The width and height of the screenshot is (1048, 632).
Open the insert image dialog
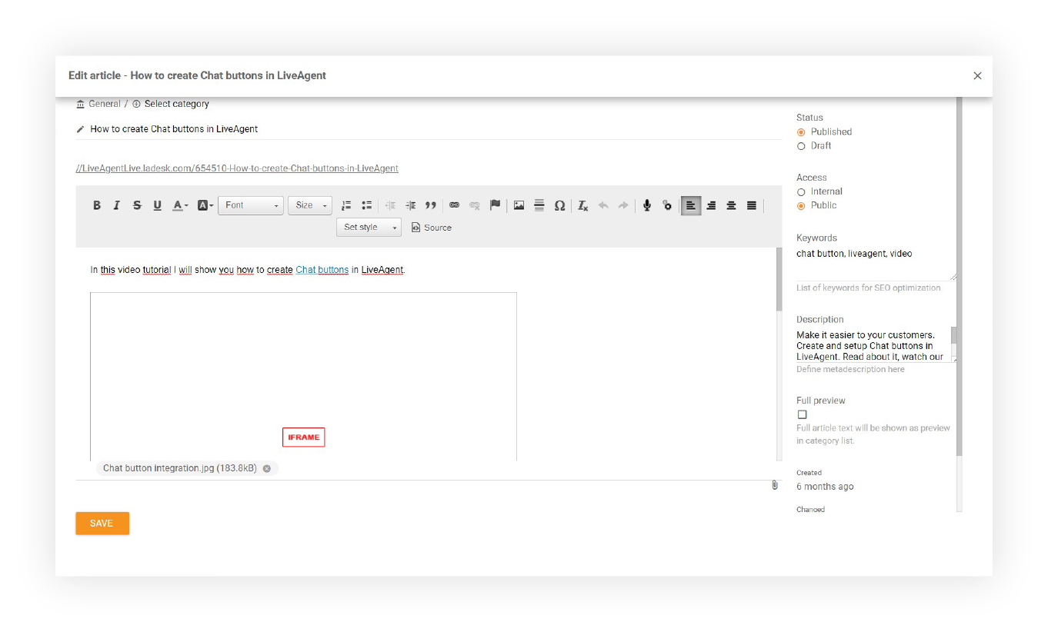point(519,205)
